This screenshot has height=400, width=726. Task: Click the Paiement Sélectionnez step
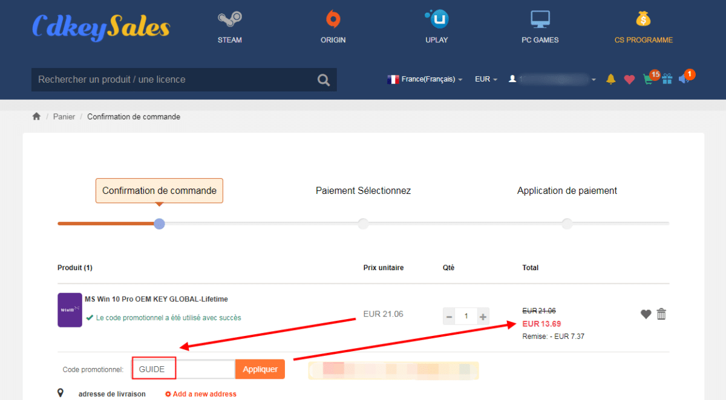pyautogui.click(x=363, y=190)
